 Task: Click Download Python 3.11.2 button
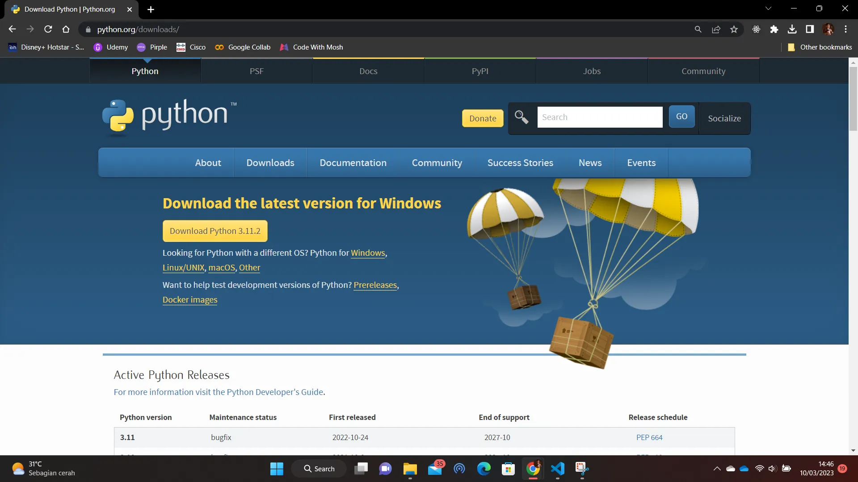(x=215, y=231)
